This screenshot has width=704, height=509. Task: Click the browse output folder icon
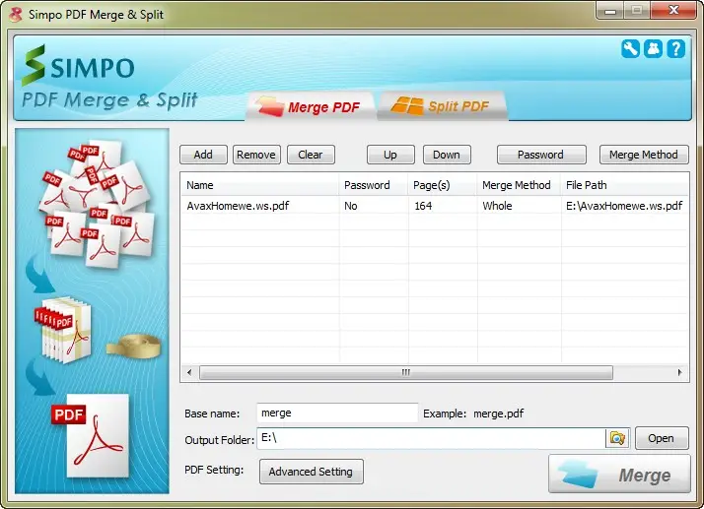click(x=617, y=438)
